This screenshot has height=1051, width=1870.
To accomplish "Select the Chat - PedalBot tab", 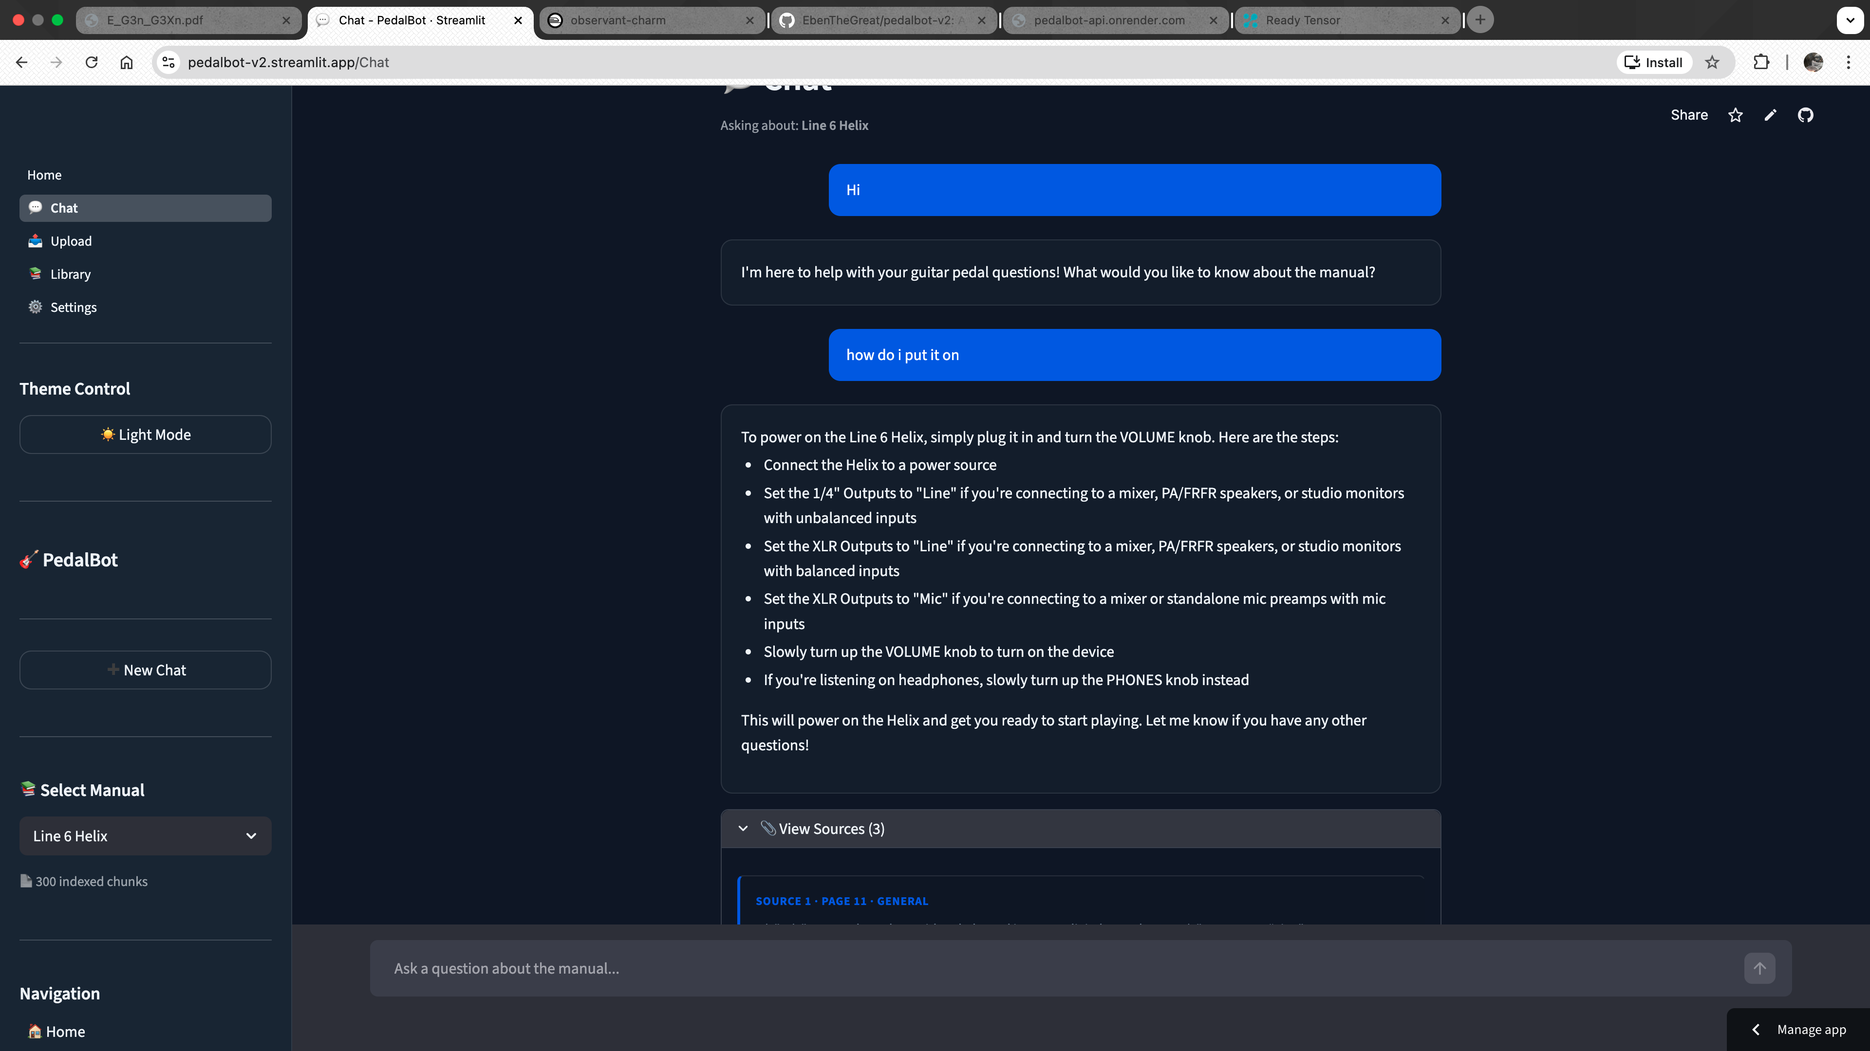I will 421,20.
